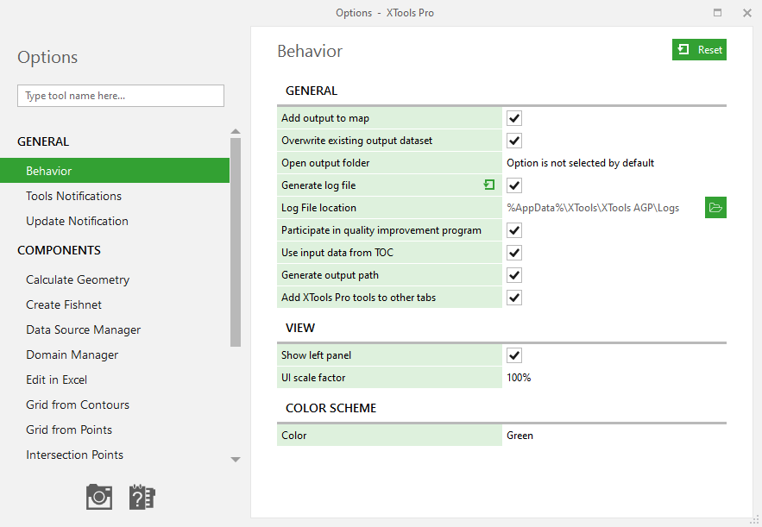
Task: Uncheck Add XTools Pro tools to other tabs
Action: coord(514,298)
